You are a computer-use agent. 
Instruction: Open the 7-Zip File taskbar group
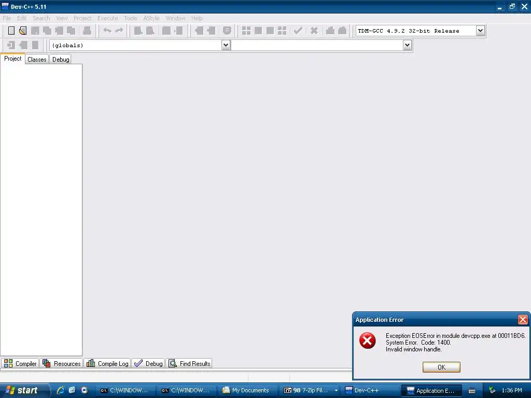click(311, 391)
